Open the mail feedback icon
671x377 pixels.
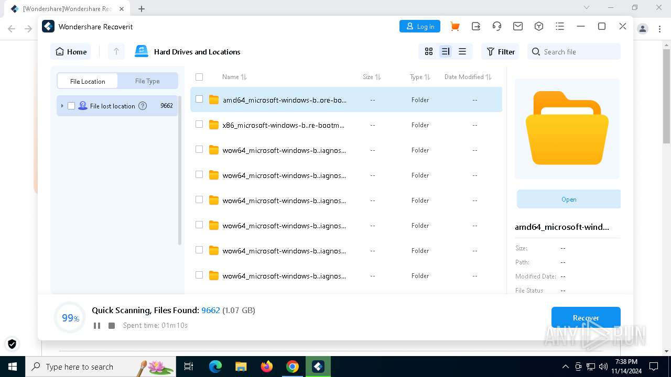[518, 26]
